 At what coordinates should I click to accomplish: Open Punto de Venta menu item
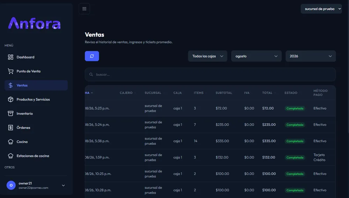[x=36, y=71]
